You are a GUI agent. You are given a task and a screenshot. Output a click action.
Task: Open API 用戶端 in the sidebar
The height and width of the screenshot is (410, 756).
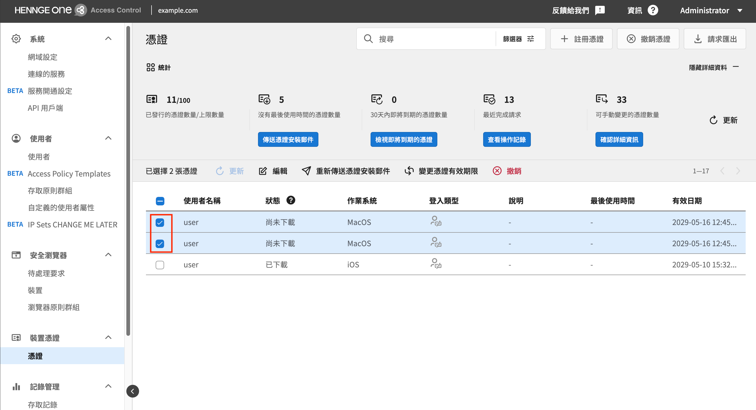pyautogui.click(x=46, y=108)
